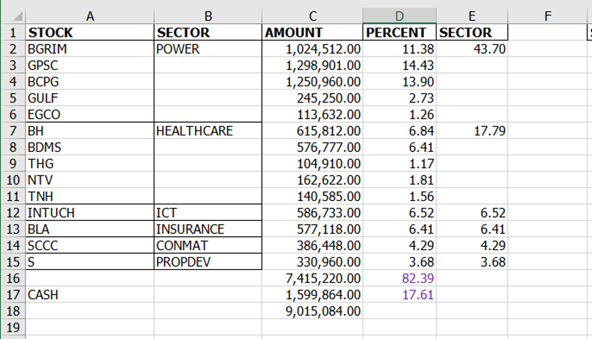The height and width of the screenshot is (339, 592).
Task: Select amount 245,250.00 cell
Action: click(312, 98)
